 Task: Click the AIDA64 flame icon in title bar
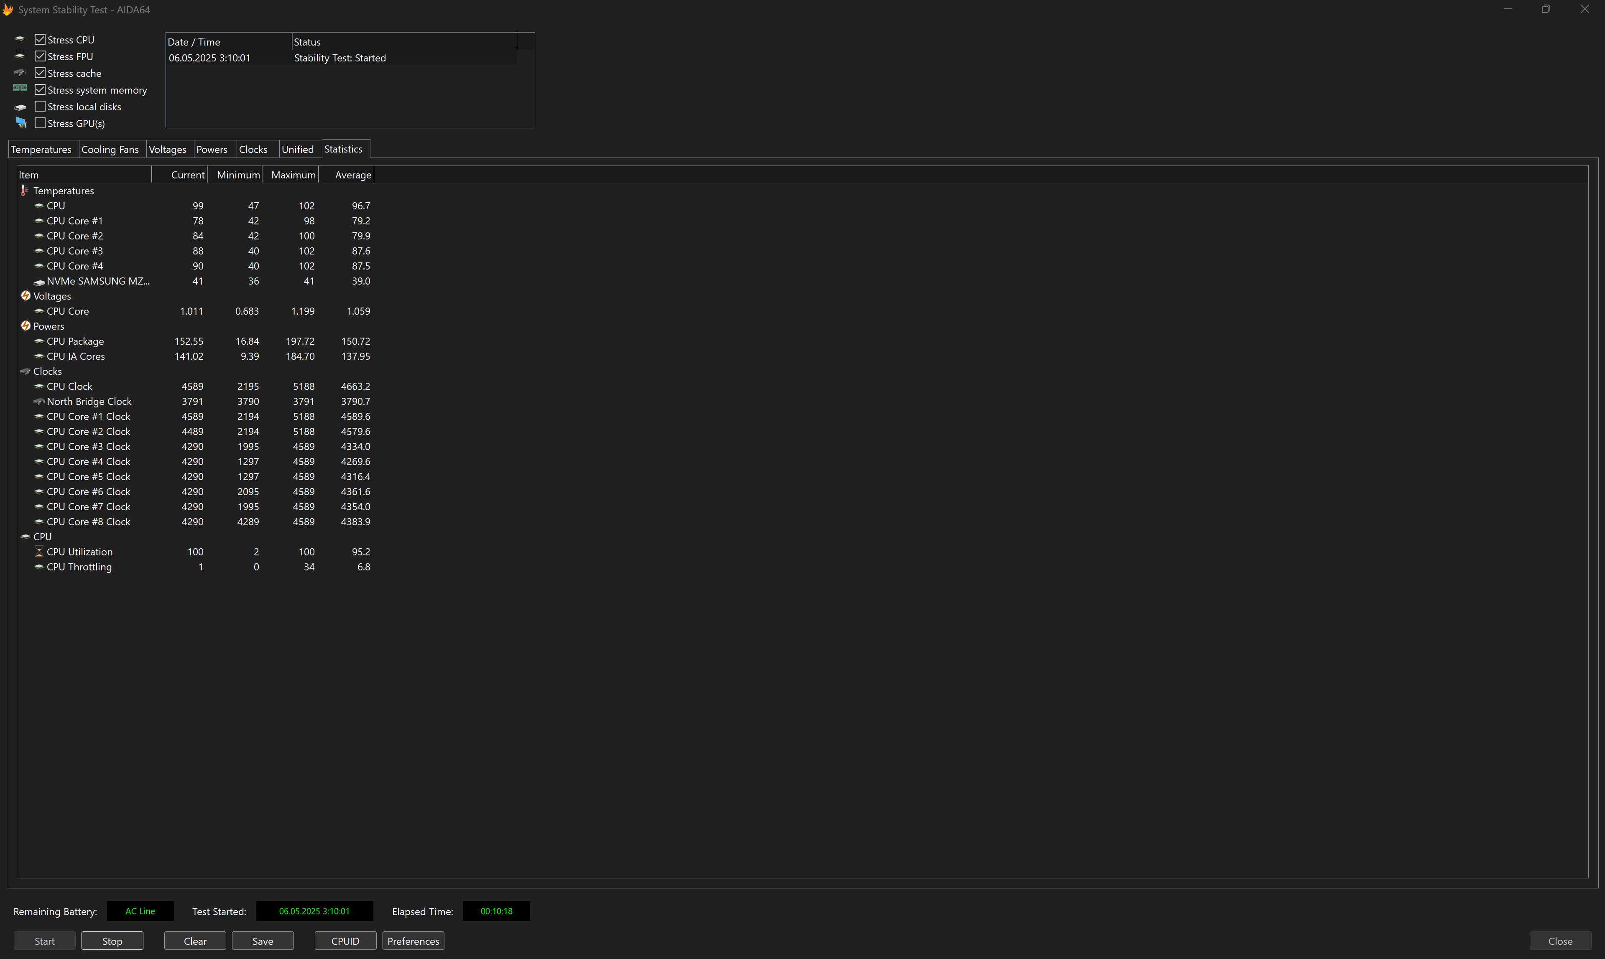(x=8, y=10)
